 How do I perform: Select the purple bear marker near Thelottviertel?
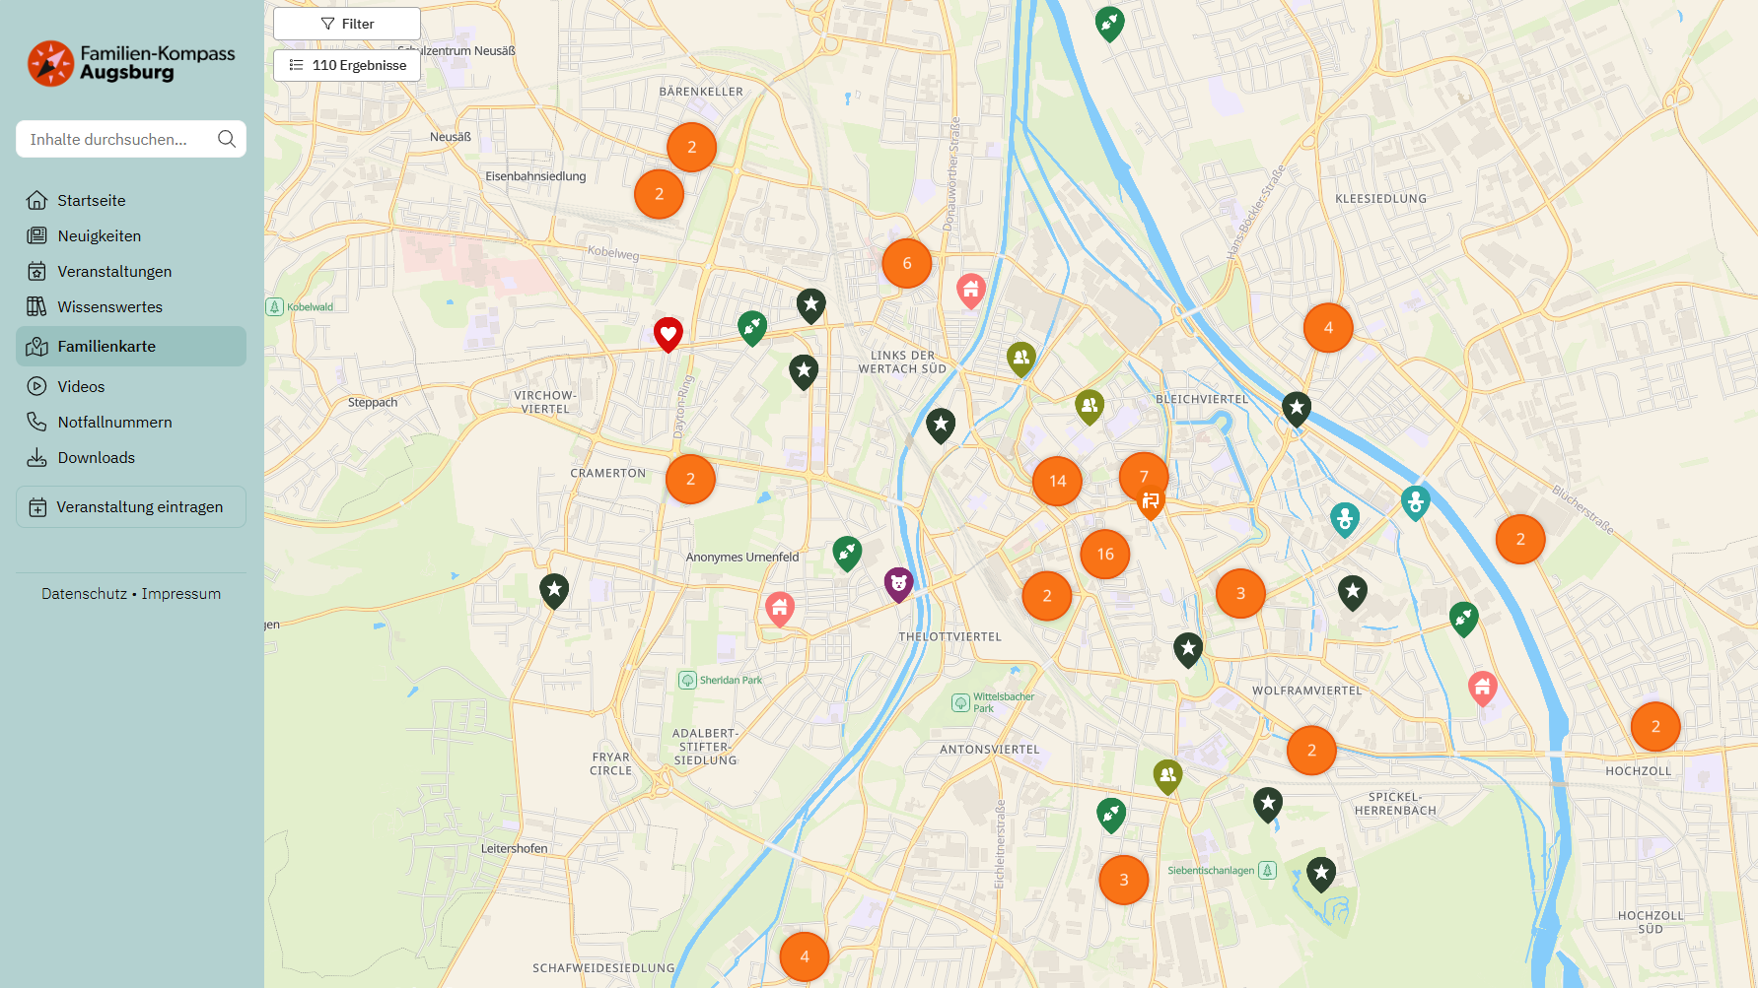[x=898, y=582]
